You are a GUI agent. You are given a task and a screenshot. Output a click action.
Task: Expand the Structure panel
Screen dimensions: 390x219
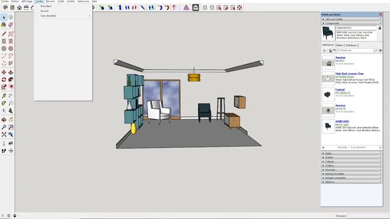[x=352, y=170]
